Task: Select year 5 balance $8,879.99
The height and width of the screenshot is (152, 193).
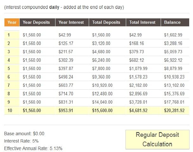Action: tap(173, 68)
